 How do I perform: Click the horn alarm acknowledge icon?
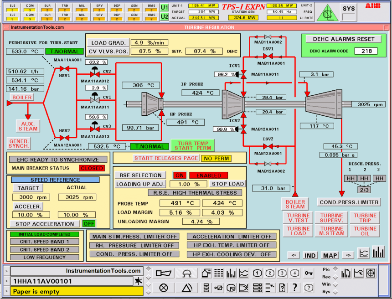click(163, 273)
